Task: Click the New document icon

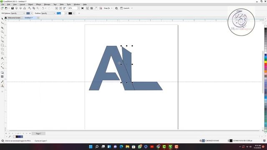Action: 2,8
